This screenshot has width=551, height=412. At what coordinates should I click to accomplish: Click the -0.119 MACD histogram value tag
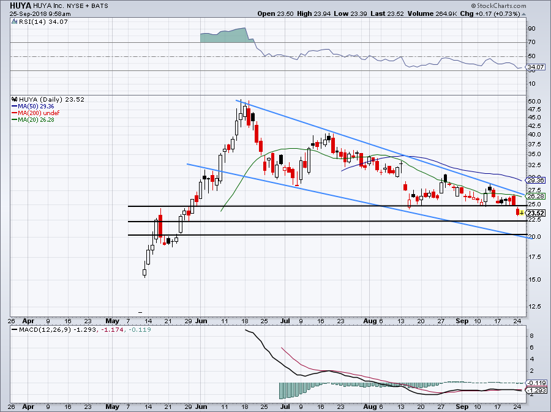point(536,383)
